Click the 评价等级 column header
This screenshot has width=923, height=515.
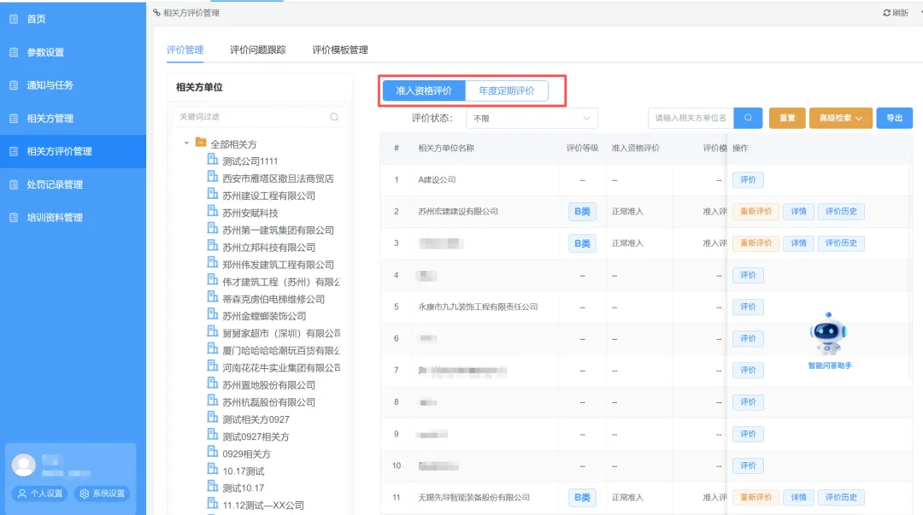coord(582,149)
